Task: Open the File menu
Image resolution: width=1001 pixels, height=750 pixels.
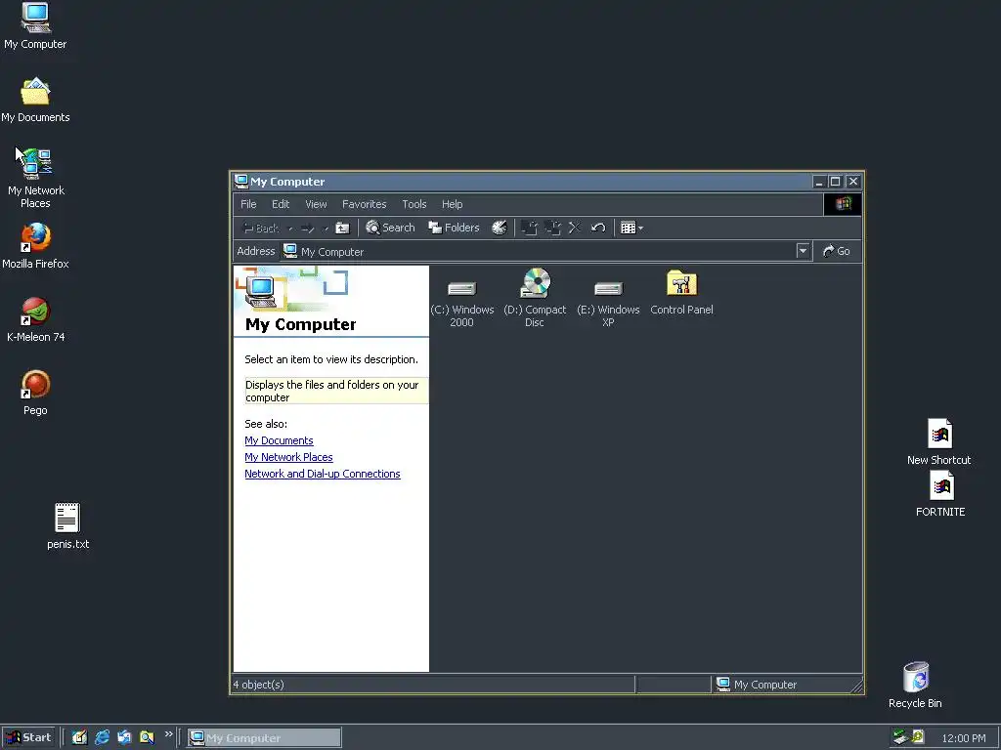Action: point(248,204)
